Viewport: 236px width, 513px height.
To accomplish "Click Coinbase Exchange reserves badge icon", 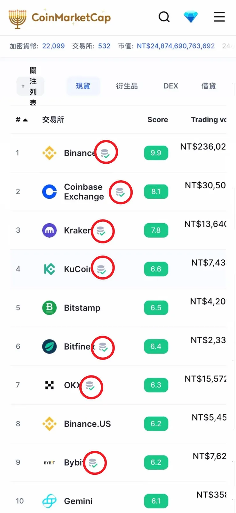I will (120, 192).
